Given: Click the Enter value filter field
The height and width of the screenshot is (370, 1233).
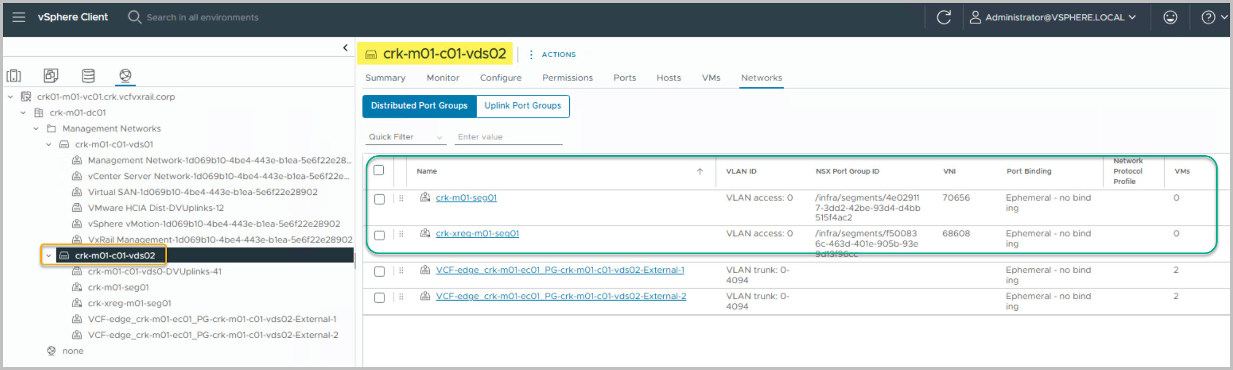Looking at the screenshot, I should [x=508, y=137].
